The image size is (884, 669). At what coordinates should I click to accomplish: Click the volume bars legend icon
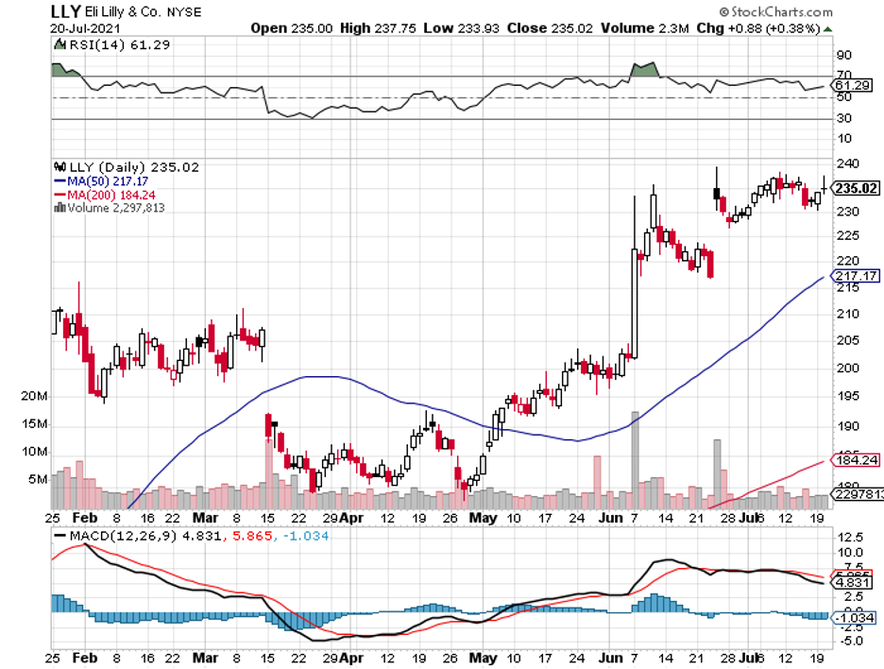[59, 208]
